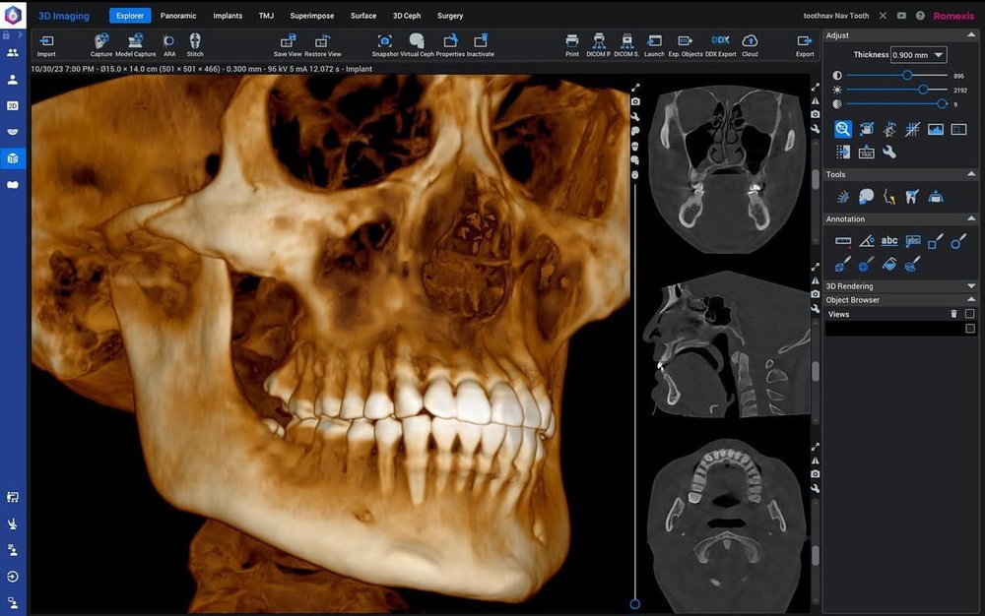985x616 pixels.
Task: Collapse the Tools section
Action: coord(971,174)
